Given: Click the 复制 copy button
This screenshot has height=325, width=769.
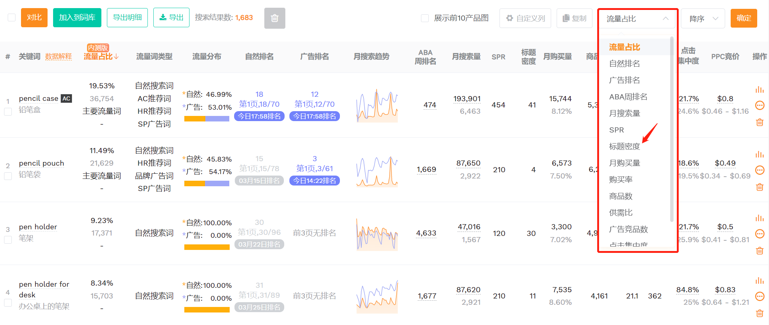Looking at the screenshot, I should [x=574, y=18].
